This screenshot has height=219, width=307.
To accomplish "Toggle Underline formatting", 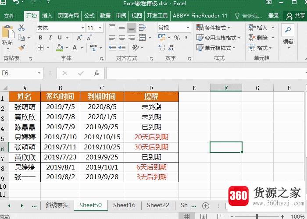I will coord(60,38).
